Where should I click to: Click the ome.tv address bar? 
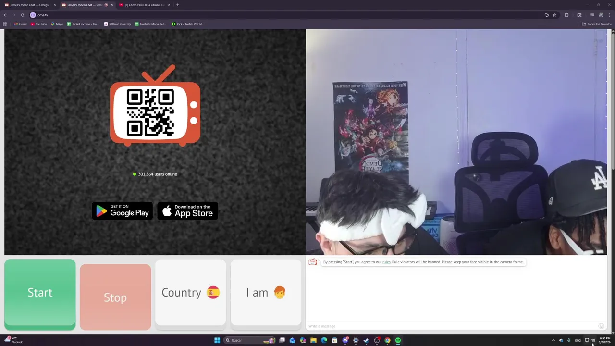click(x=288, y=15)
